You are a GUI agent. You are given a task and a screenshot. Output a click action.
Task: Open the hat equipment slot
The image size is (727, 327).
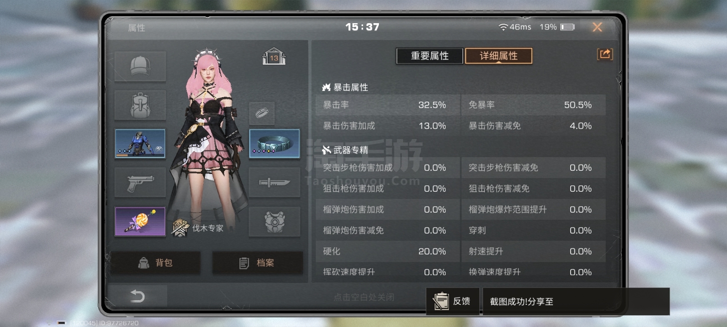click(140, 66)
